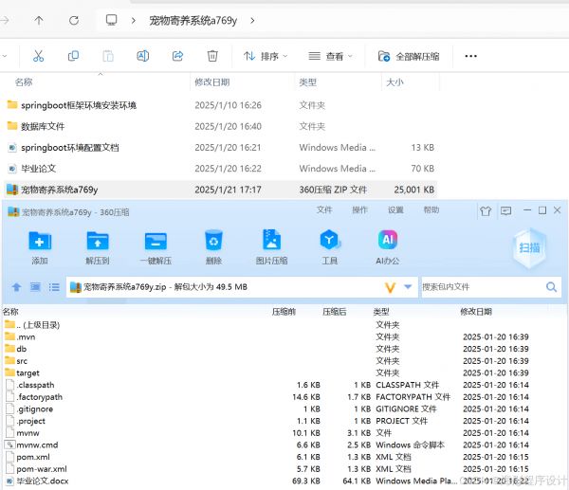Click the 全部解压缩 extract all button

(409, 56)
